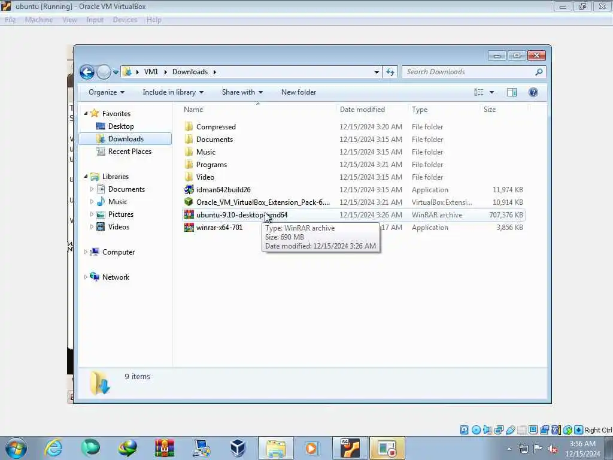Click VirtualBox mouse integration status icon

click(x=568, y=430)
